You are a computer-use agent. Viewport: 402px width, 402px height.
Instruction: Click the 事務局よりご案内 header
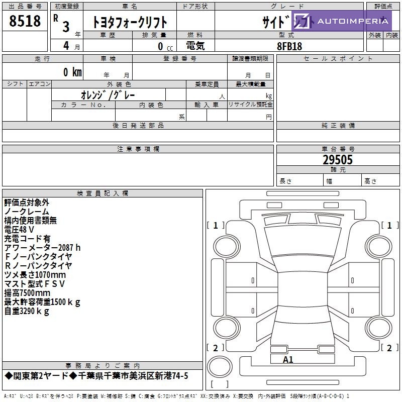pyautogui.click(x=103, y=366)
